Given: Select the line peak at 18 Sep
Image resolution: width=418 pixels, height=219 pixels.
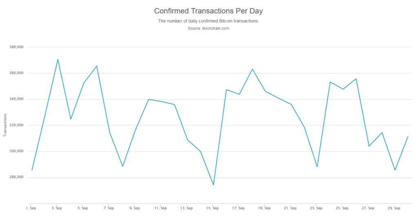Looking at the screenshot, I should tap(252, 69).
